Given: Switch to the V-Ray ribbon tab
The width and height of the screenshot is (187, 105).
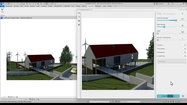Looking at the screenshot, I should click(104, 6).
